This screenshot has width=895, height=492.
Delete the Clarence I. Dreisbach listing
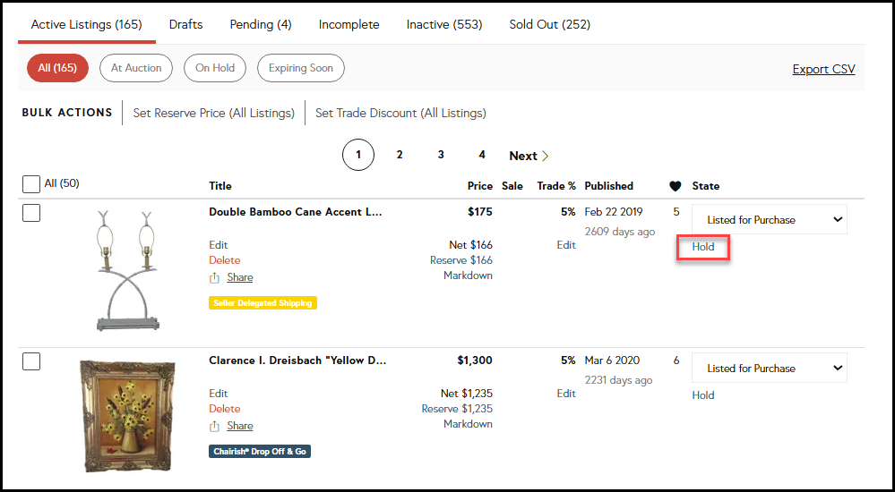(224, 409)
